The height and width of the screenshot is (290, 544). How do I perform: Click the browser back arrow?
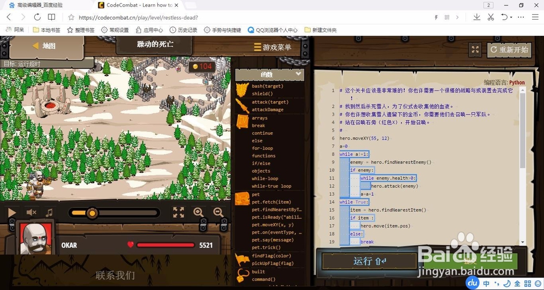[9, 17]
